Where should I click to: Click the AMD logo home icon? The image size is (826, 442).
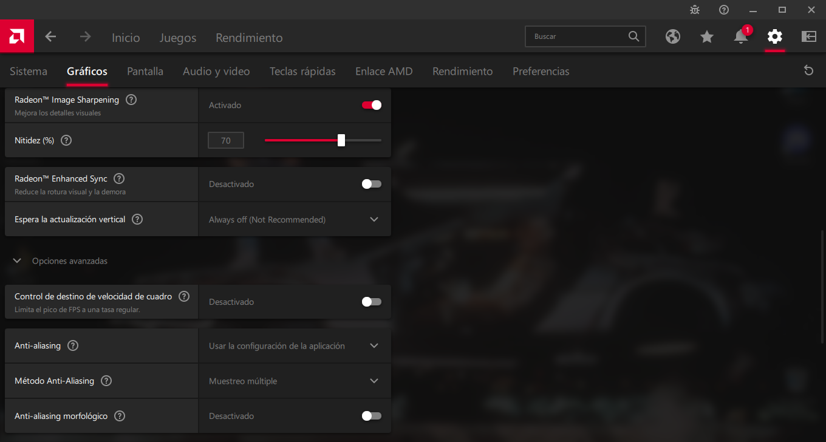[x=17, y=36]
